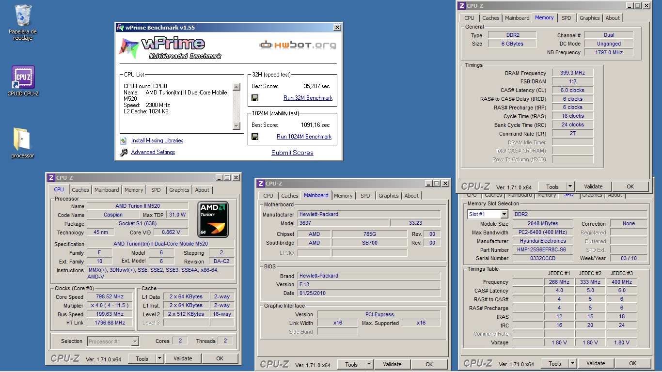Click Validate in Mainboard window

coord(392,364)
